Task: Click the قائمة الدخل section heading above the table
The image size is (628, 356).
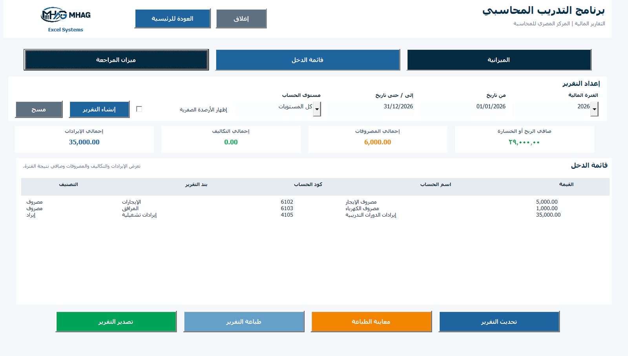Action: [x=589, y=165]
